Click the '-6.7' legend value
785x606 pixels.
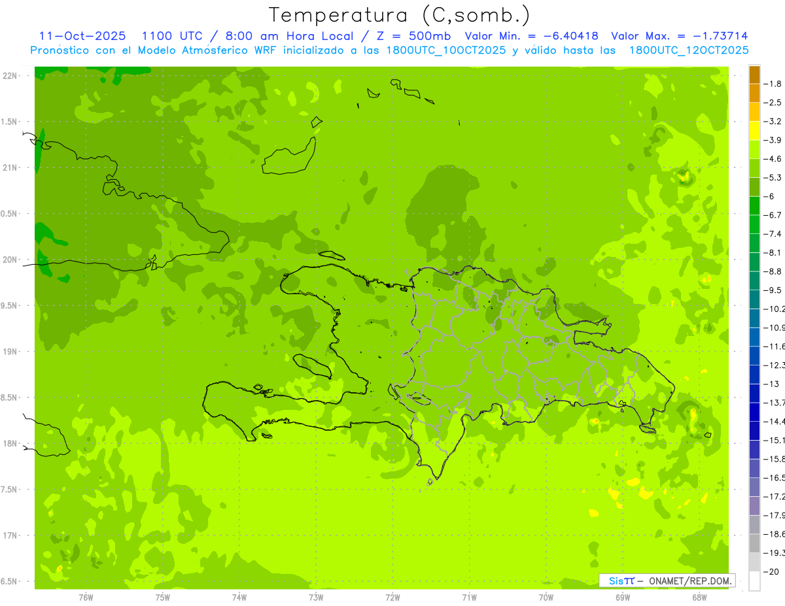(x=773, y=215)
